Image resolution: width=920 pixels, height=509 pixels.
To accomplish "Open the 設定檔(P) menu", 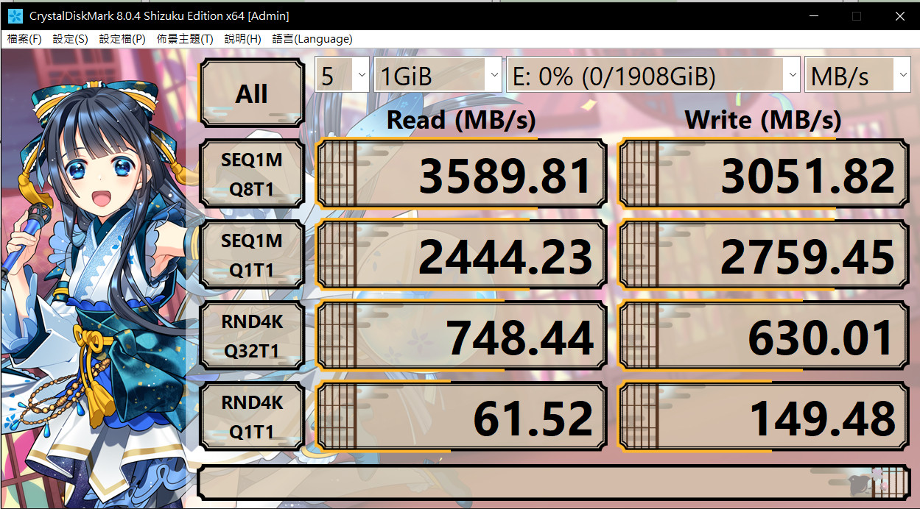I will [122, 39].
